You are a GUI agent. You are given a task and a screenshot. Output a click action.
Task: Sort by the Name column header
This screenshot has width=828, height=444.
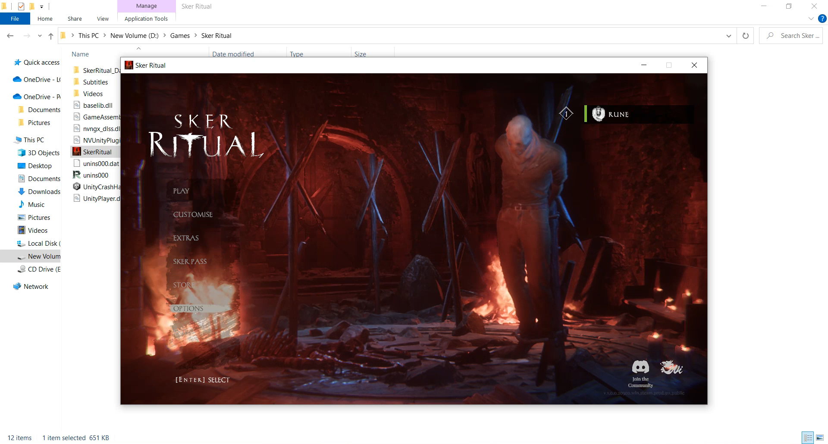coord(80,54)
